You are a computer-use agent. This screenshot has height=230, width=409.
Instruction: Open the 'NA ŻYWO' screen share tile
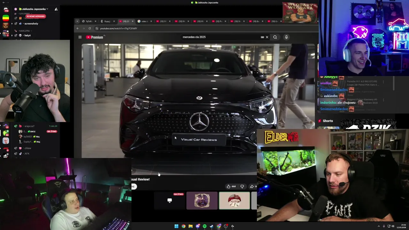(x=169, y=201)
